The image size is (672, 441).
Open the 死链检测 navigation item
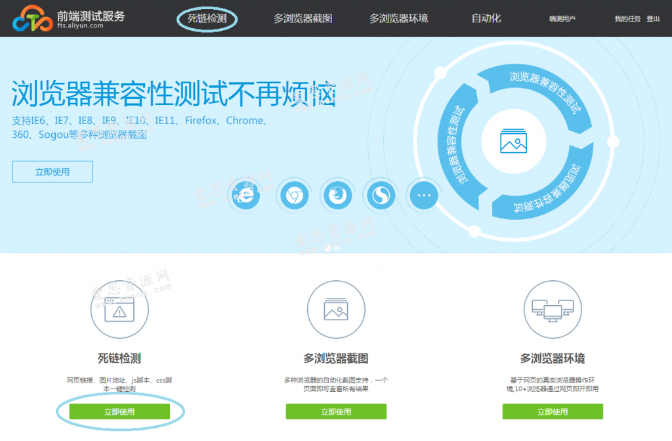click(x=207, y=18)
